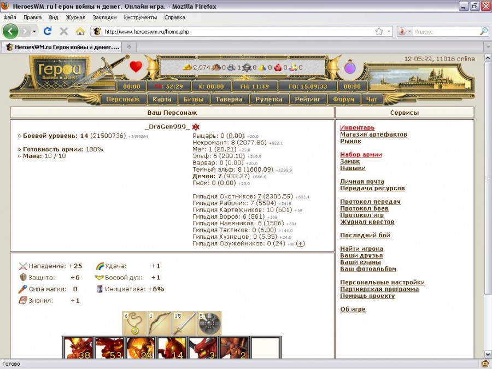Open the sword artifact slot with durability 15
Image resolution: width=492 pixels, height=369 pixels.
point(185,323)
